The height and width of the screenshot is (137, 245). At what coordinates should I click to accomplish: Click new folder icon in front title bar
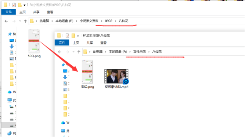coord(73,36)
